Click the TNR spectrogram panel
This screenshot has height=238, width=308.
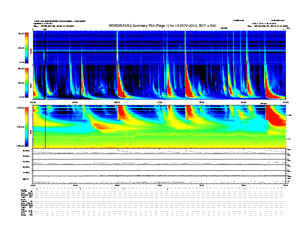pos(159,127)
